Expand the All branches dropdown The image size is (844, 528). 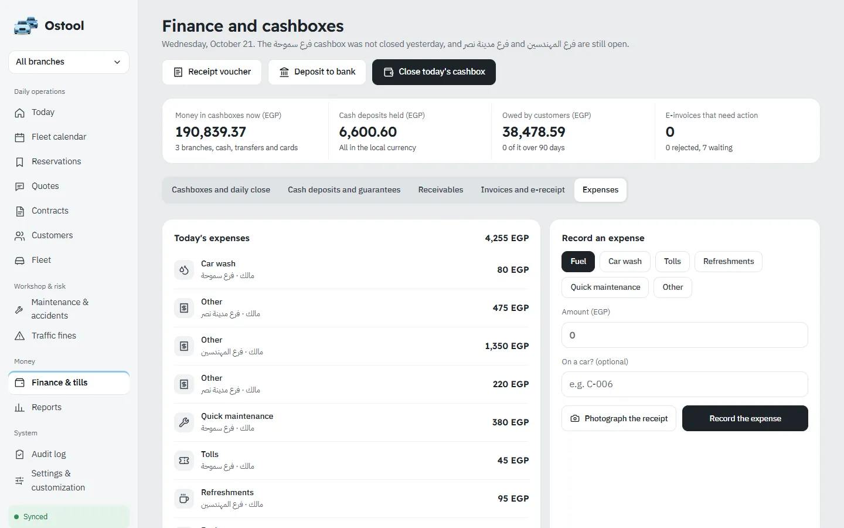69,62
